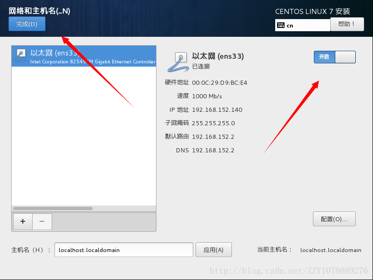Click the device list horizontal scrollbar
The width and height of the screenshot is (373, 280).
[53, 208]
